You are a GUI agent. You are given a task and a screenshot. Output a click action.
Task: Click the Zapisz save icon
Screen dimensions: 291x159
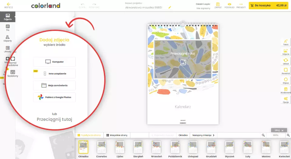click(218, 5)
